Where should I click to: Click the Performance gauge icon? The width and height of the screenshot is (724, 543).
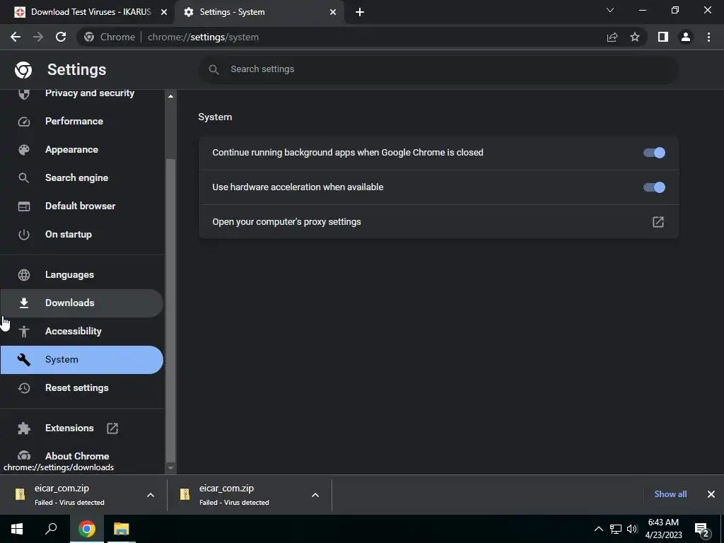(23, 122)
